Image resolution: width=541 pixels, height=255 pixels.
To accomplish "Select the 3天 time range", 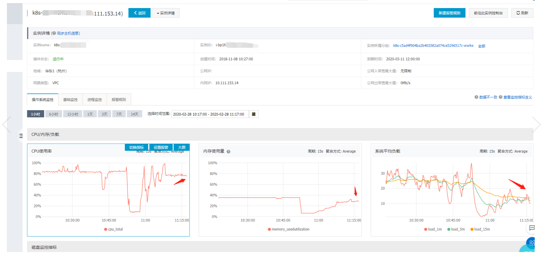I will (104, 114).
